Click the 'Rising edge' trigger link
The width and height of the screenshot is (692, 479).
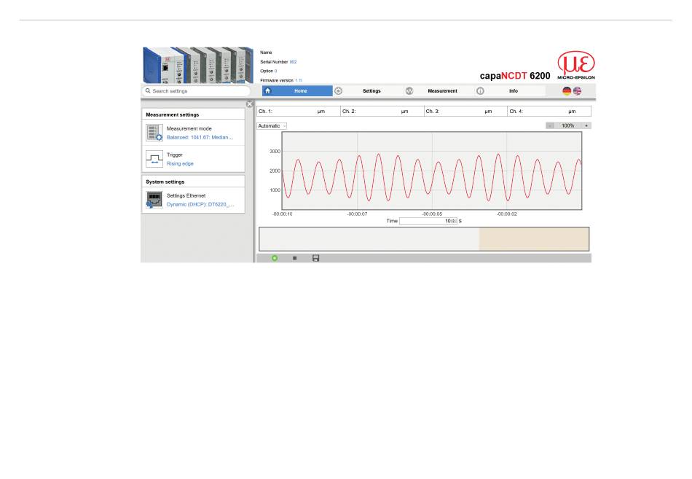(x=180, y=164)
